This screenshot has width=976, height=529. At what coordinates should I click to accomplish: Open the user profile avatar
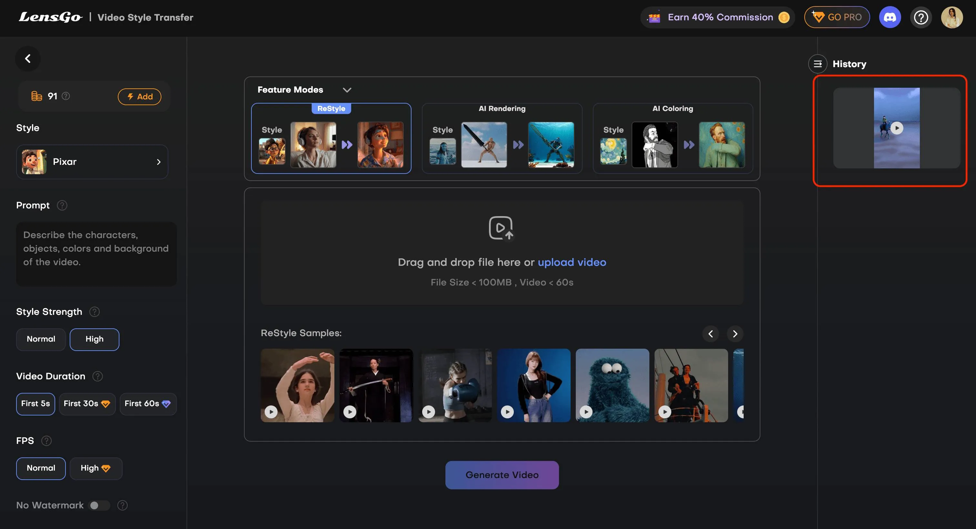(952, 17)
